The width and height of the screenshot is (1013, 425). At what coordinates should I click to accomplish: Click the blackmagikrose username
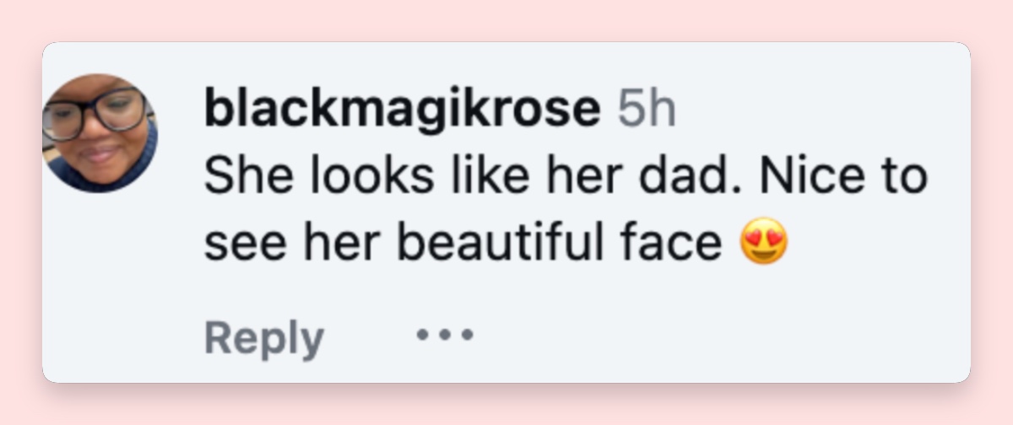click(x=403, y=110)
